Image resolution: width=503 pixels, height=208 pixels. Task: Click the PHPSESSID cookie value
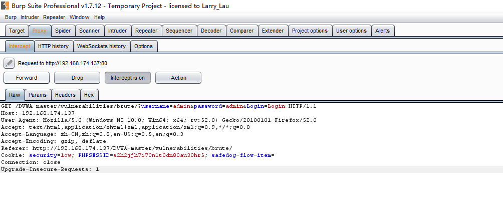(x=159, y=155)
